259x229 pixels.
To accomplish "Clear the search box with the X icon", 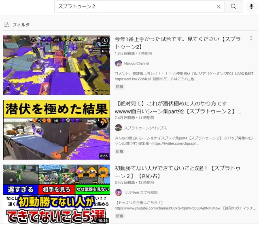I will tap(219, 6).
